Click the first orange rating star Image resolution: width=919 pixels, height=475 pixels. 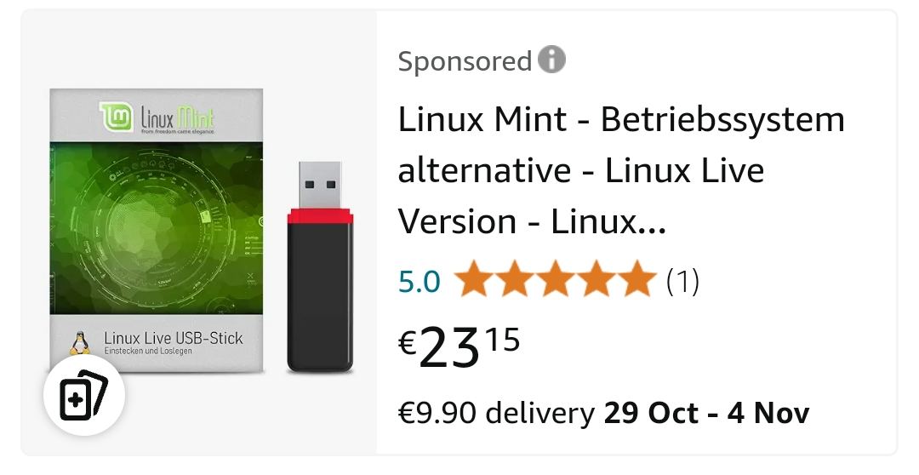click(x=473, y=280)
